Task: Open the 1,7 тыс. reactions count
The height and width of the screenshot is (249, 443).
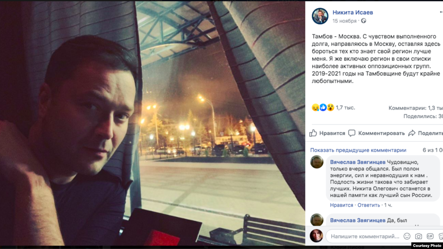Action: 345,108
